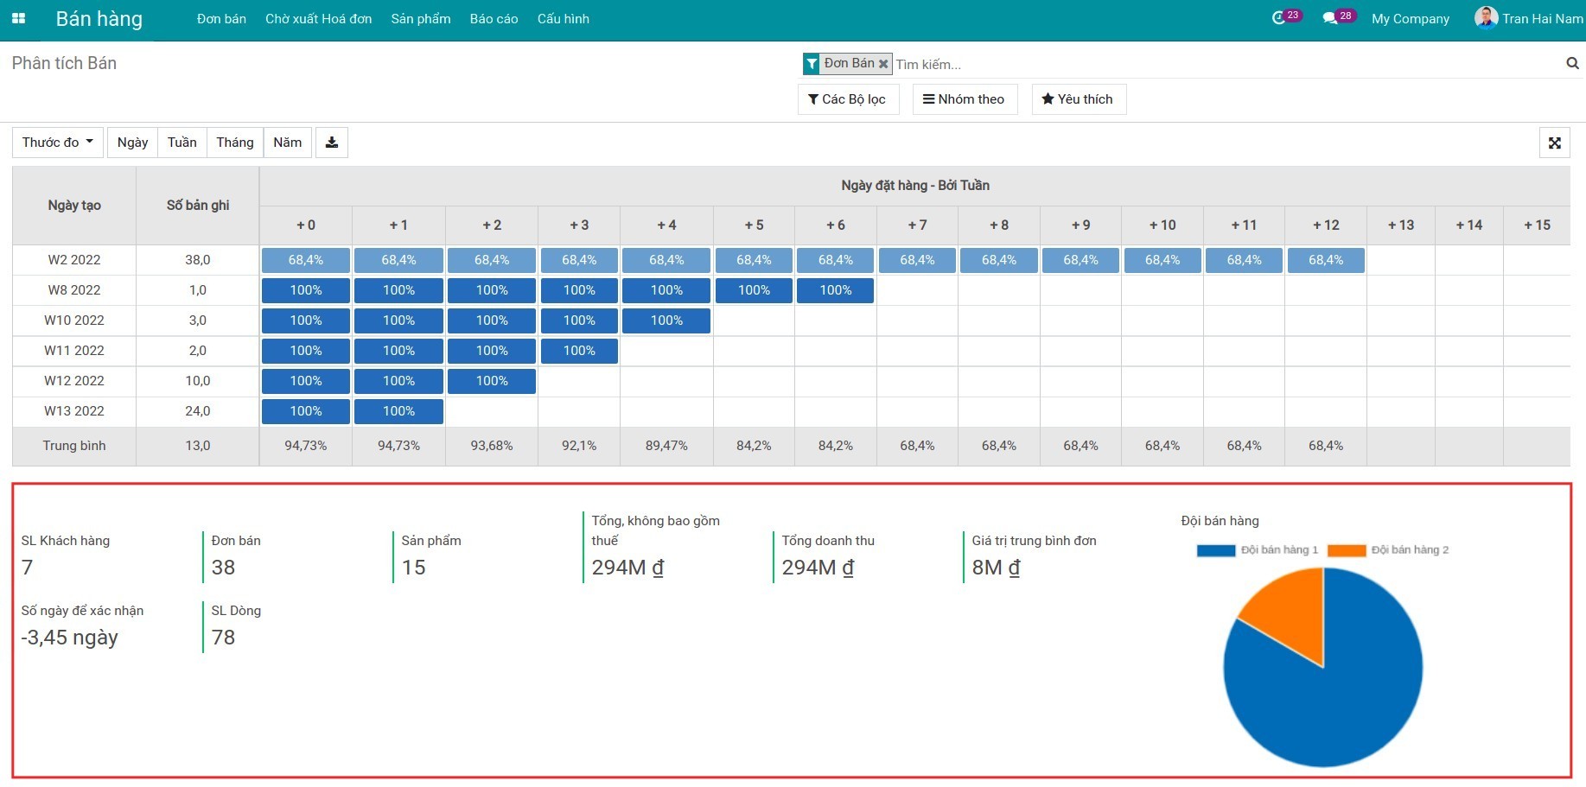1586x787 pixels.
Task: Expand the Nhóm theo dropdown
Action: tap(965, 99)
